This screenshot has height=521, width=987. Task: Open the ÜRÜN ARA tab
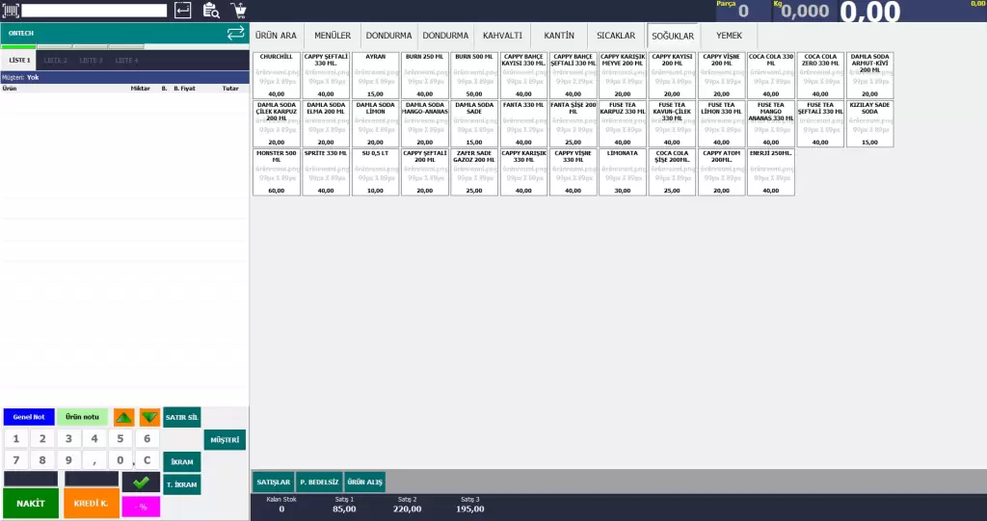(276, 36)
